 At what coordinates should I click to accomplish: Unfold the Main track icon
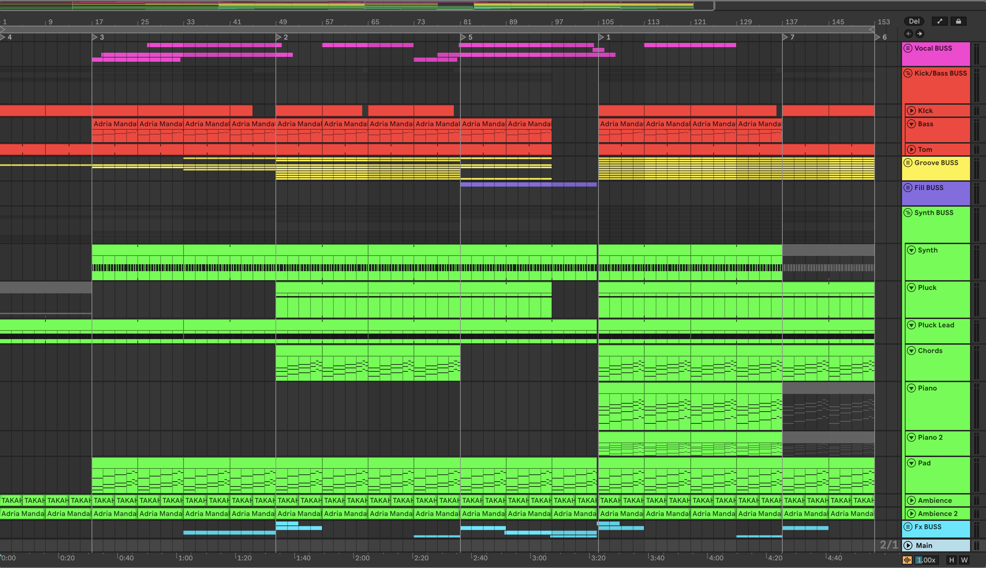click(x=909, y=545)
